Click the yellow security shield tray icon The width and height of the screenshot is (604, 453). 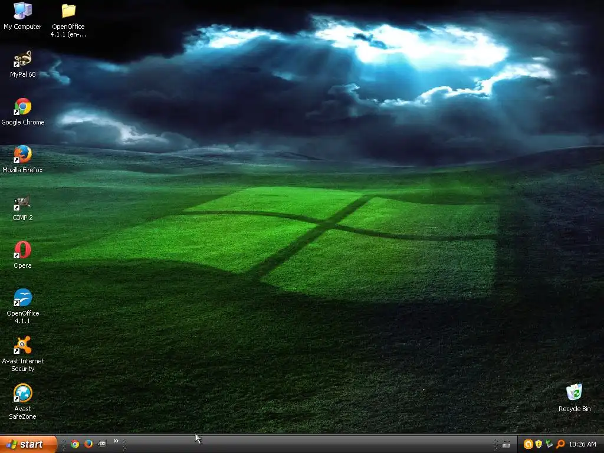[539, 444]
